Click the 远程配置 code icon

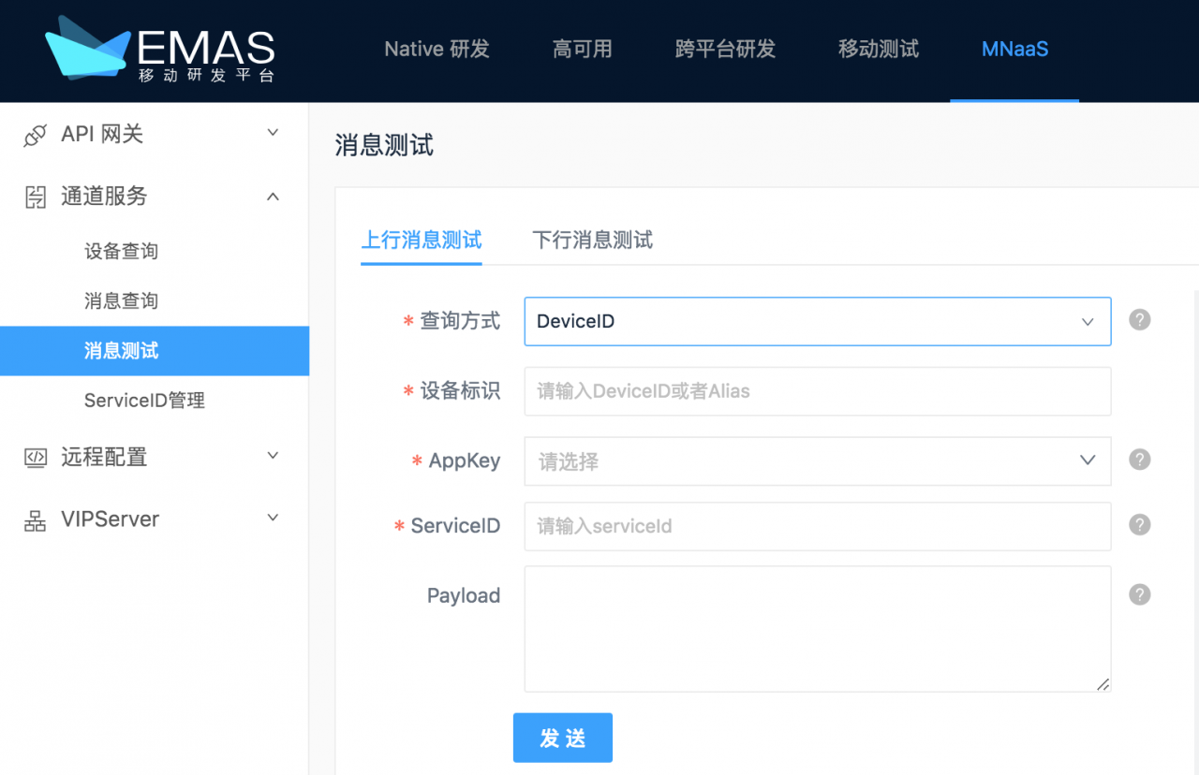coord(35,458)
